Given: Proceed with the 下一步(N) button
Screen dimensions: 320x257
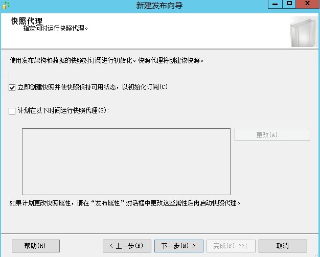Looking at the screenshot, I should 178,246.
